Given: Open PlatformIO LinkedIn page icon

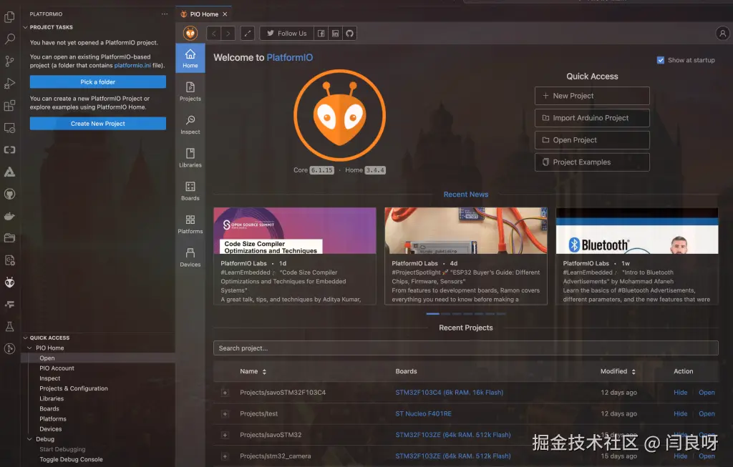Looking at the screenshot, I should point(335,33).
